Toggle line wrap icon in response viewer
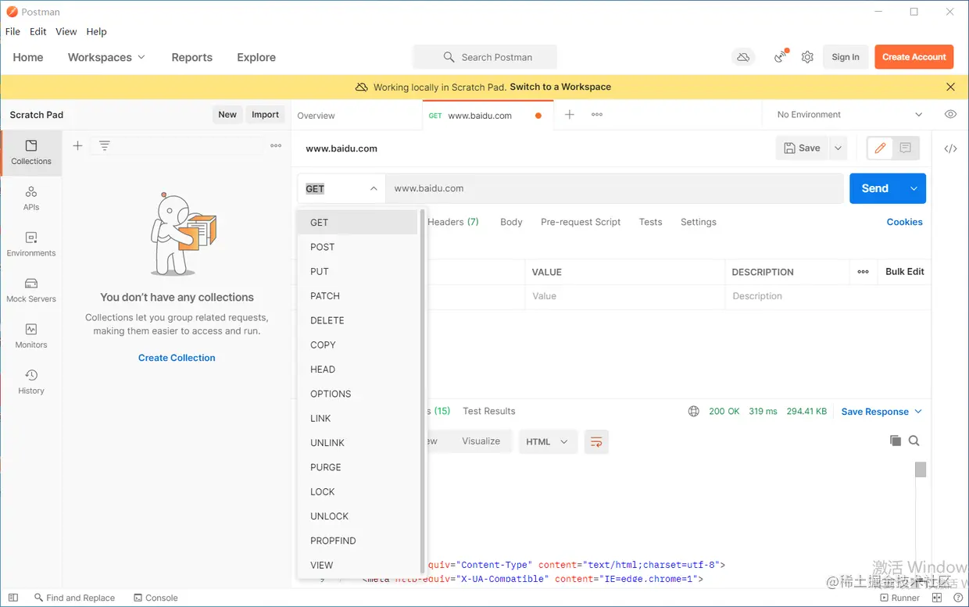 (596, 442)
